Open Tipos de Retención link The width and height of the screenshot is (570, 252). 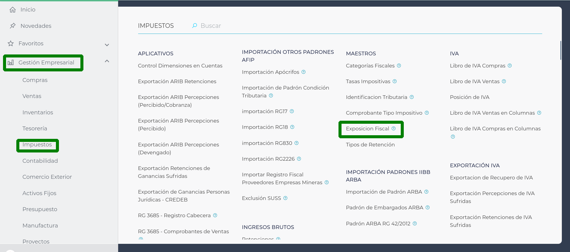point(370,145)
